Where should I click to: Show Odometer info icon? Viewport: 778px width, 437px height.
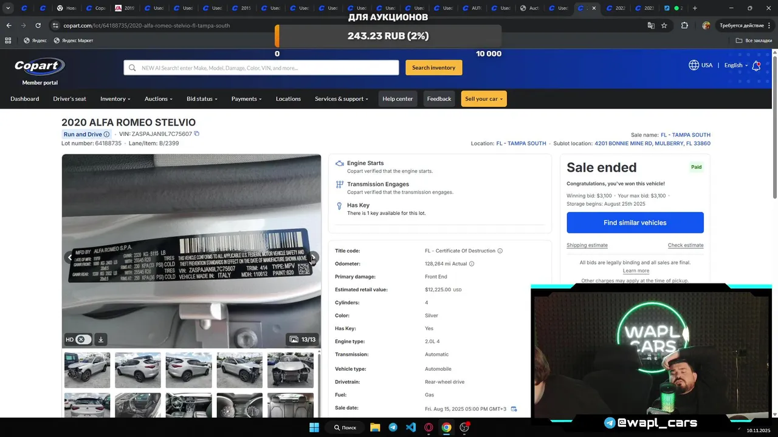[472, 264]
